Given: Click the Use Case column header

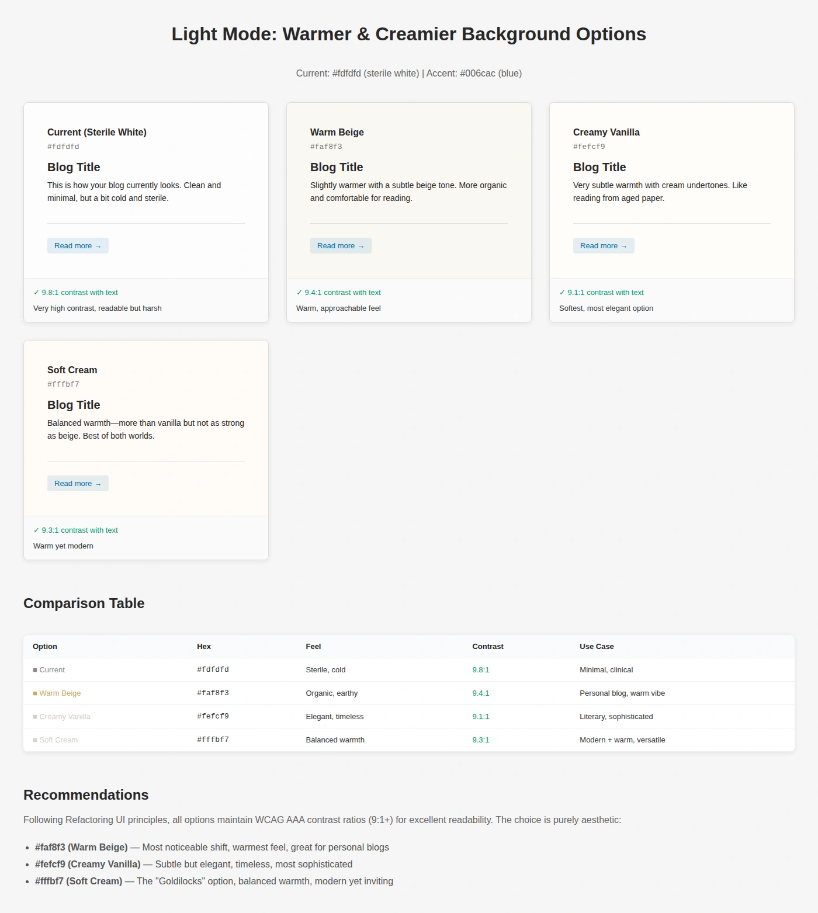Looking at the screenshot, I should pyautogui.click(x=597, y=647).
